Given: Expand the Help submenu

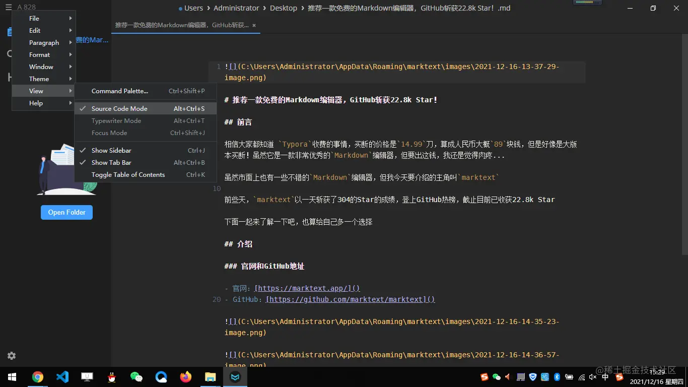Looking at the screenshot, I should click(x=44, y=103).
